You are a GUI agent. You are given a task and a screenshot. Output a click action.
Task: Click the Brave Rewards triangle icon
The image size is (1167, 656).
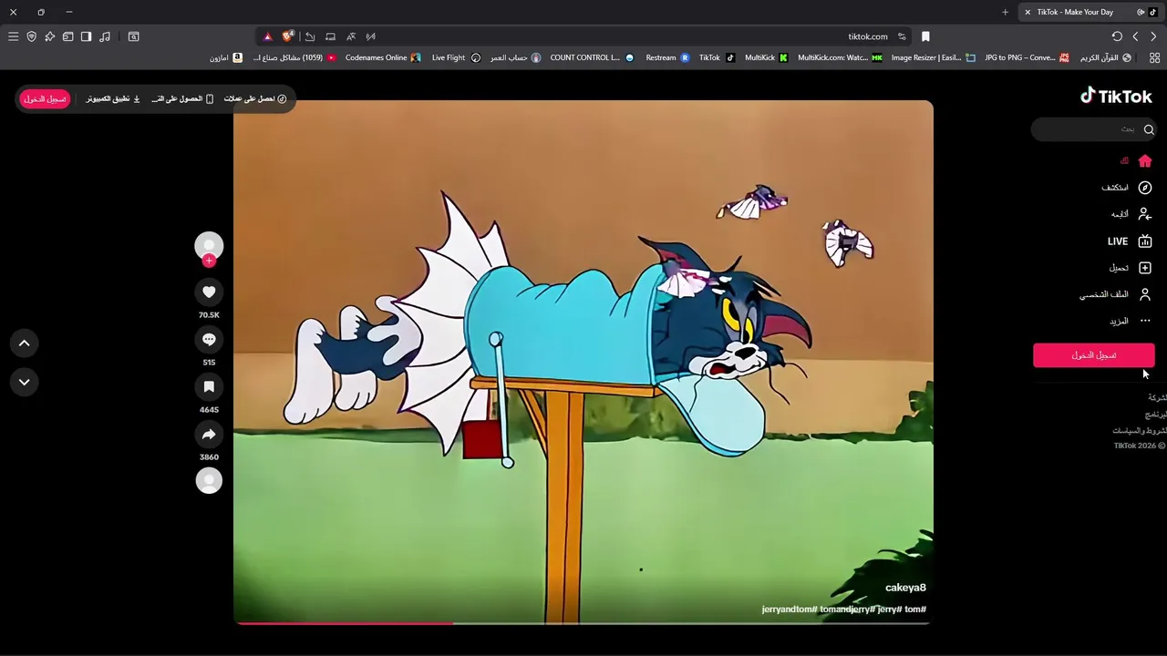(267, 36)
